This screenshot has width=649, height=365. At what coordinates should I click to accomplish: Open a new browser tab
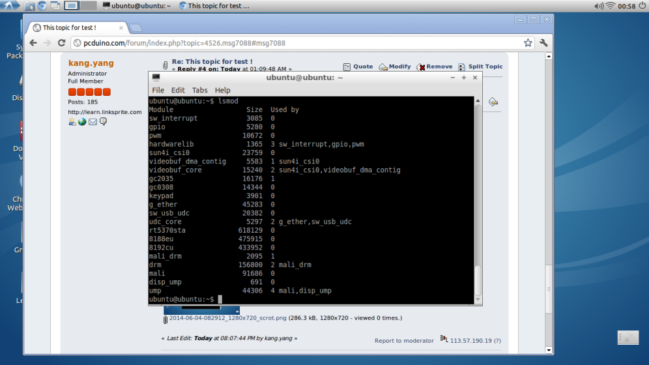click(136, 28)
